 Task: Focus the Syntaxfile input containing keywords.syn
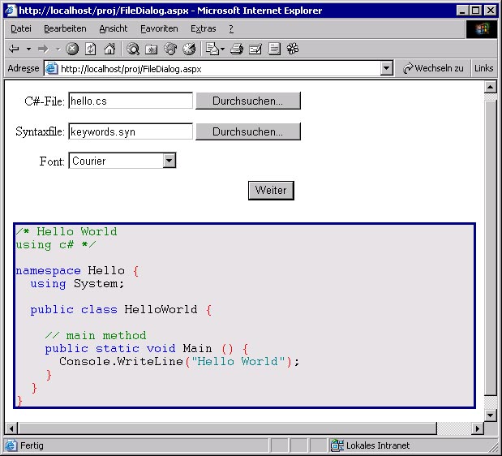tap(131, 131)
